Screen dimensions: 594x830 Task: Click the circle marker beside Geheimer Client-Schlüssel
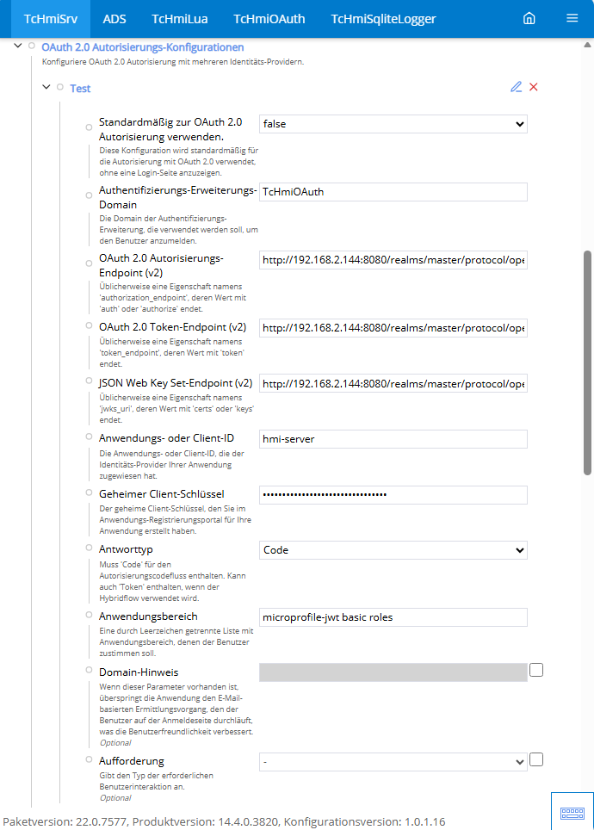tap(89, 492)
